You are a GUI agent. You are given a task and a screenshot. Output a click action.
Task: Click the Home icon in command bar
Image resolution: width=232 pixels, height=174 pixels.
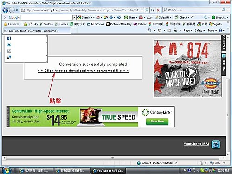[149, 30]
